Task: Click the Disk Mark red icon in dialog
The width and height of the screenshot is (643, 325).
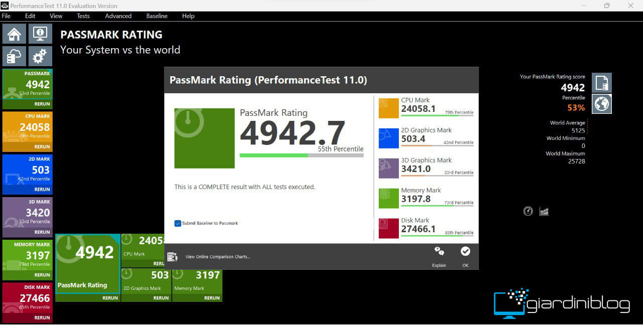Action: pyautogui.click(x=388, y=229)
